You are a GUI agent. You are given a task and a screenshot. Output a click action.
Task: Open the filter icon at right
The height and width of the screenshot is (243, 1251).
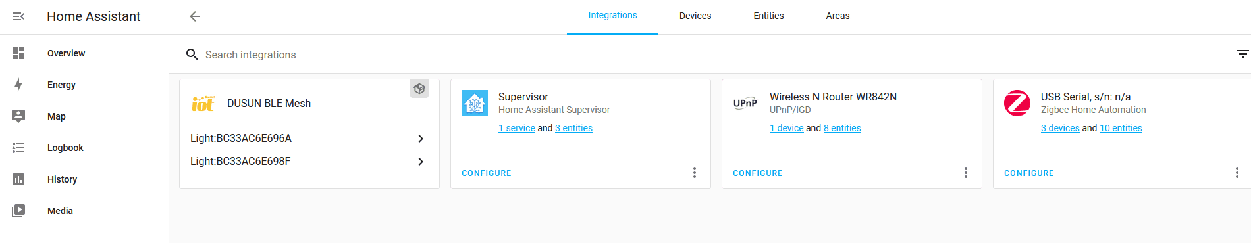pyautogui.click(x=1242, y=54)
